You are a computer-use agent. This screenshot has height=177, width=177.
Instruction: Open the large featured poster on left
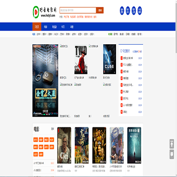[45, 81]
